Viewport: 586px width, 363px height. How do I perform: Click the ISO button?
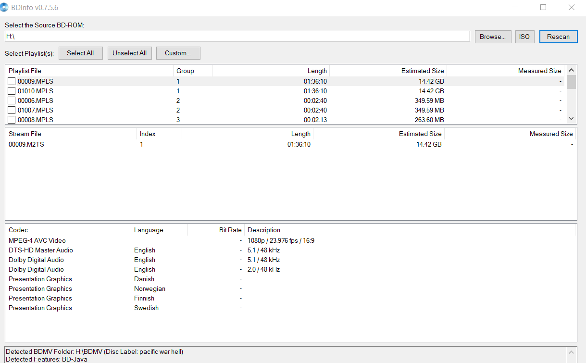524,37
